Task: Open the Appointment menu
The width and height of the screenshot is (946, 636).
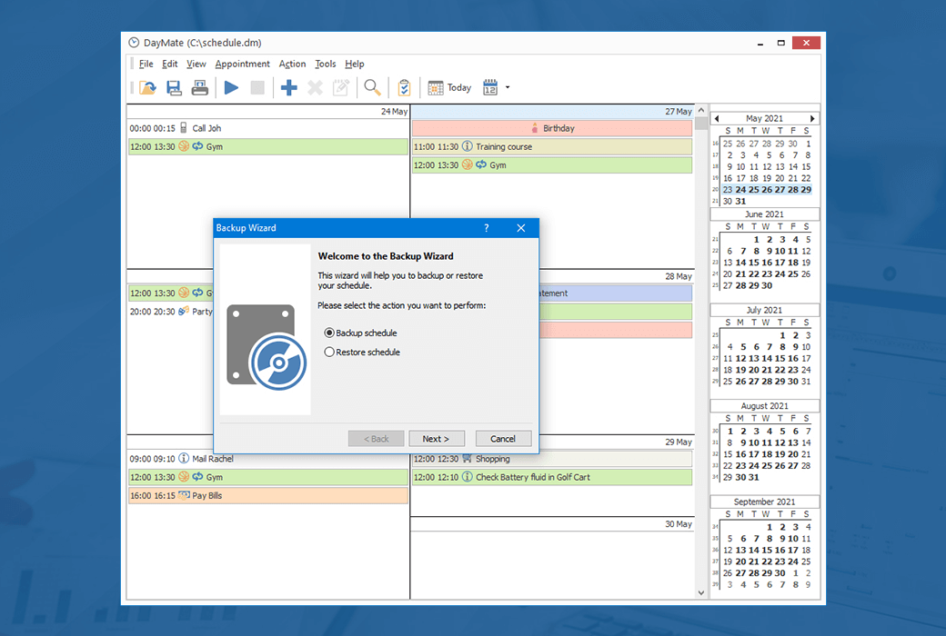Action: coord(243,64)
